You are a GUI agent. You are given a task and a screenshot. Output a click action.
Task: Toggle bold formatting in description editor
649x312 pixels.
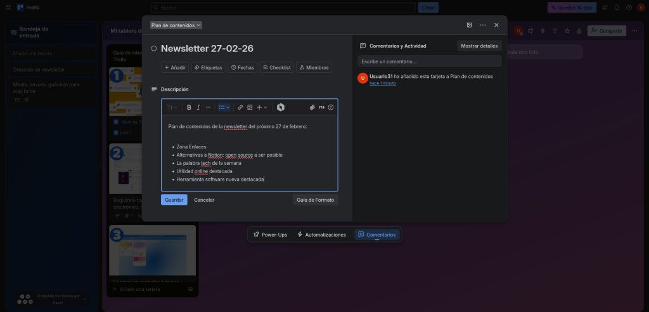coord(189,108)
